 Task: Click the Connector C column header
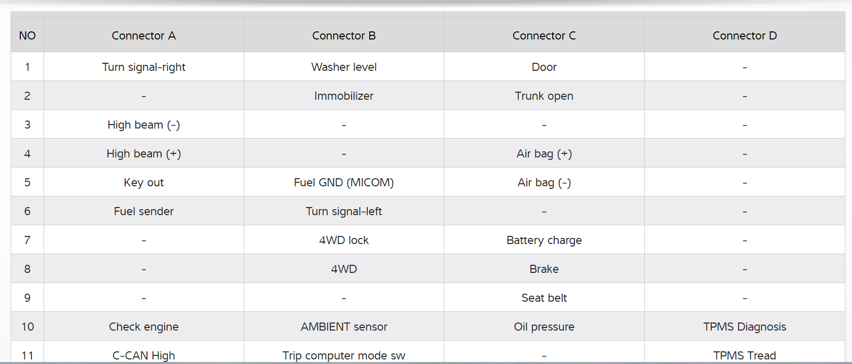coord(544,35)
